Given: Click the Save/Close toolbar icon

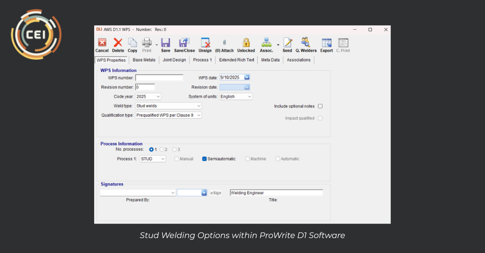Looking at the screenshot, I should pos(184,43).
